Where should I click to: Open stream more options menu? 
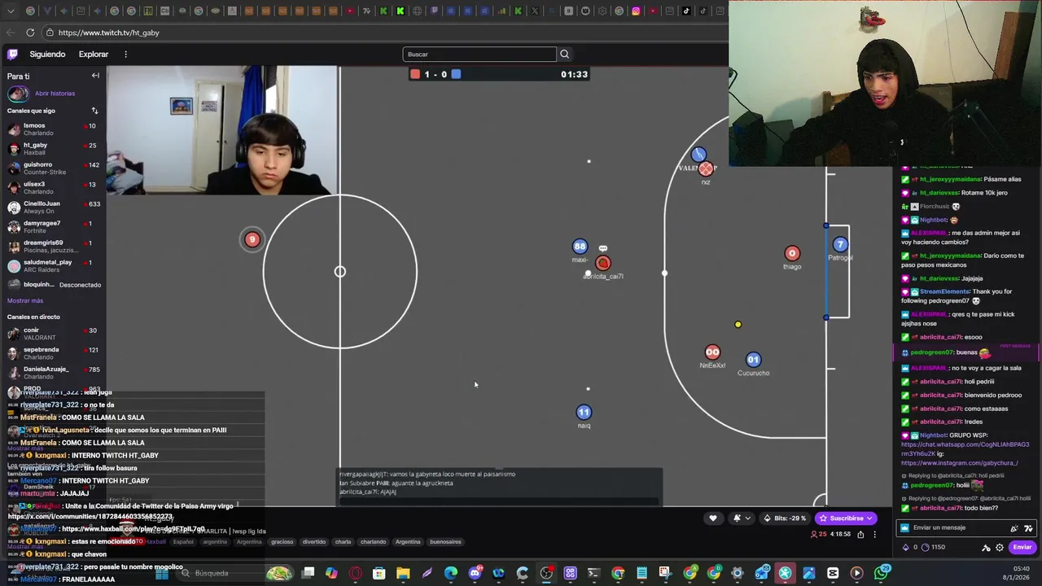pyautogui.click(x=875, y=534)
